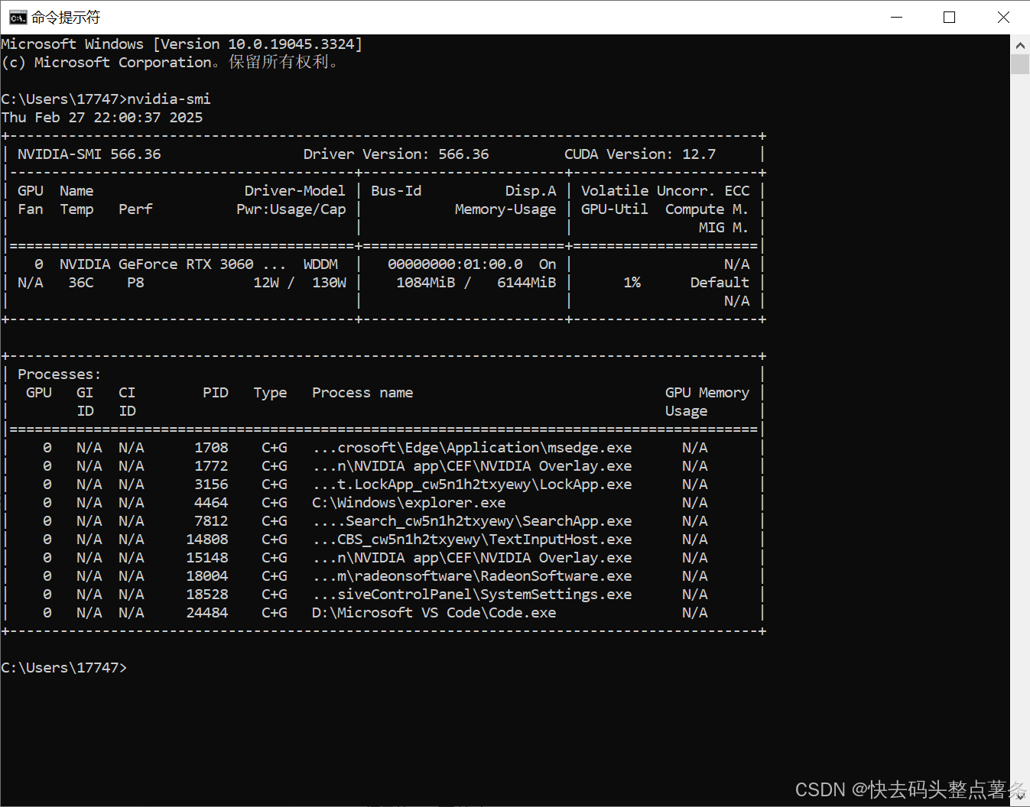This screenshot has width=1030, height=807.
Task: Select the NVIDIA-SMI version text 566.36
Action: 136,154
